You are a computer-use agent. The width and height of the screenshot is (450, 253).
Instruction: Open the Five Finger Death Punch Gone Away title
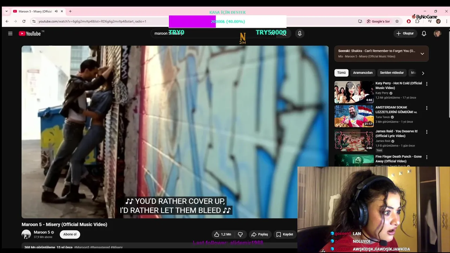click(398, 159)
